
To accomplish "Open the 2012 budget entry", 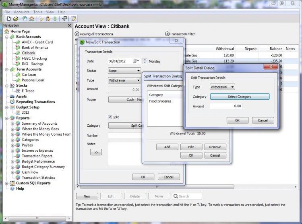I will 25,112.
